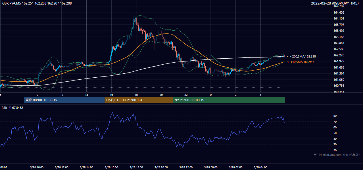
Task: Click the 162.884 price axis label
Action: (339, 43)
